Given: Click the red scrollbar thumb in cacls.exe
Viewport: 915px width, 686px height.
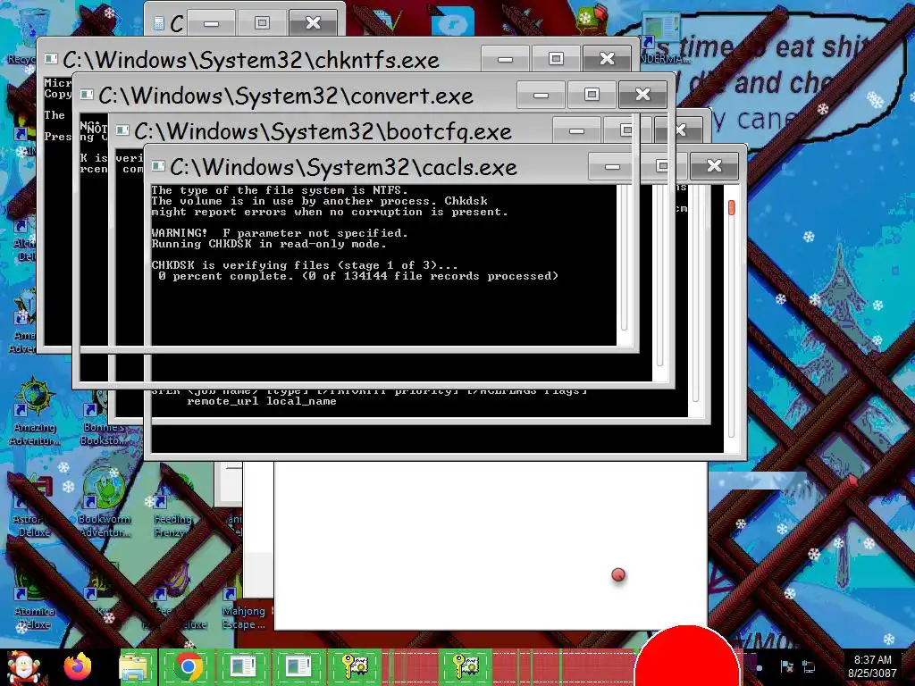Looking at the screenshot, I should coord(731,207).
